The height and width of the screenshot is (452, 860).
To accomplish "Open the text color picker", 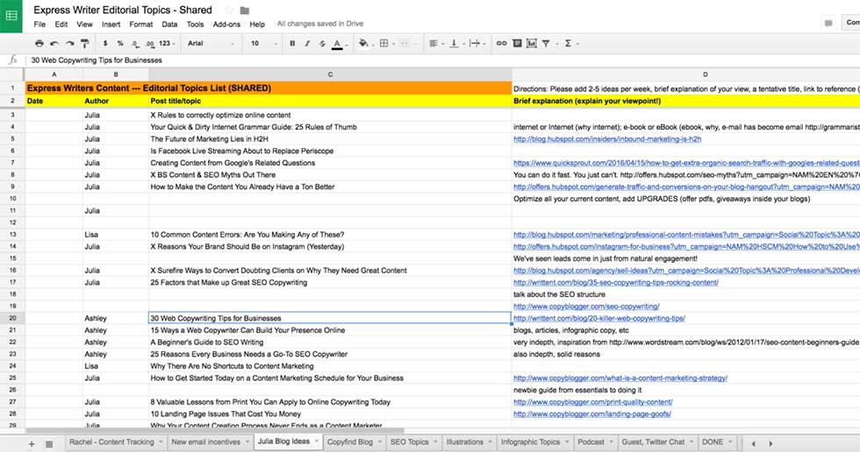I will (338, 44).
